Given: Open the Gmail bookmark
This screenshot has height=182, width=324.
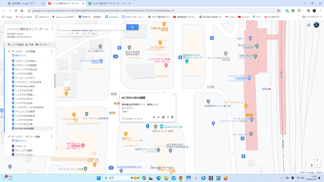Looking at the screenshot, I should [x=230, y=17].
